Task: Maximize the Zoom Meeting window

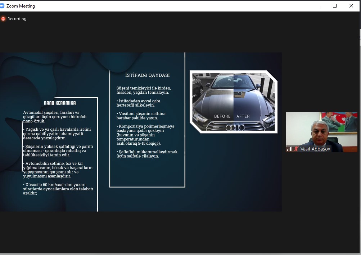Action: (335, 6)
